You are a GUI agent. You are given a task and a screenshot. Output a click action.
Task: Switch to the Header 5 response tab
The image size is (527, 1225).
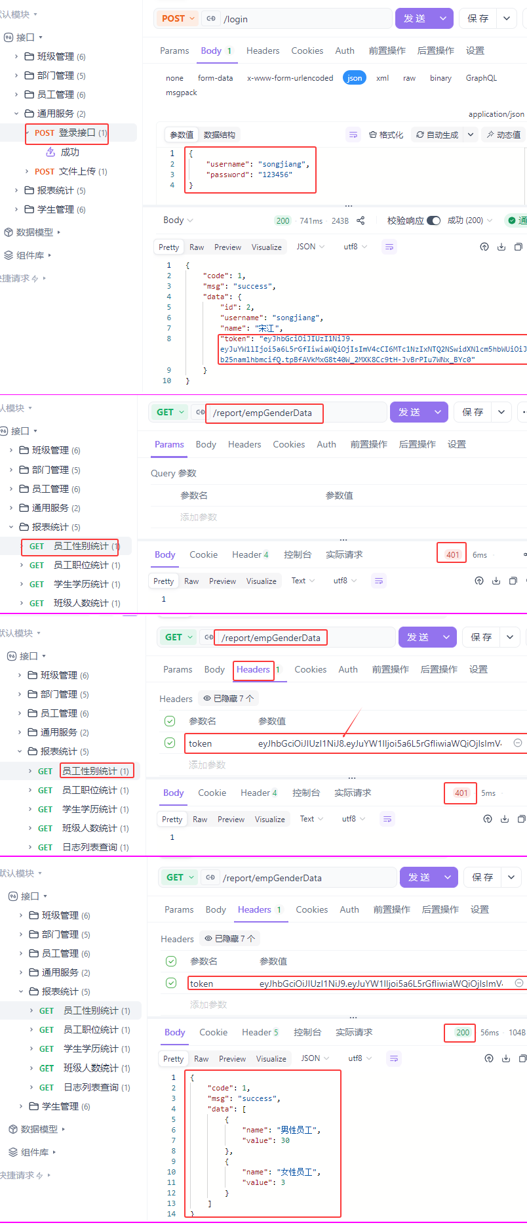260,1032
